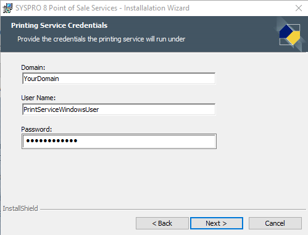This screenshot has width=308, height=235.
Task: Click the InstallShield label
Action: 20,208
